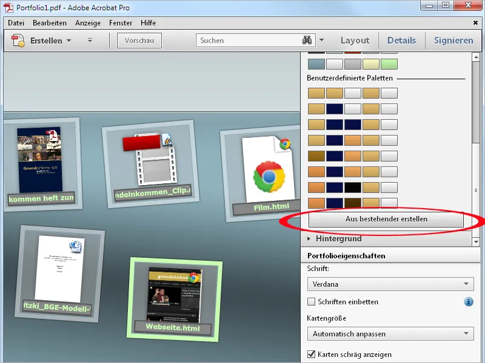Click the Erstellen create icon
Viewport: 485px width, 363px height.
pos(18,41)
